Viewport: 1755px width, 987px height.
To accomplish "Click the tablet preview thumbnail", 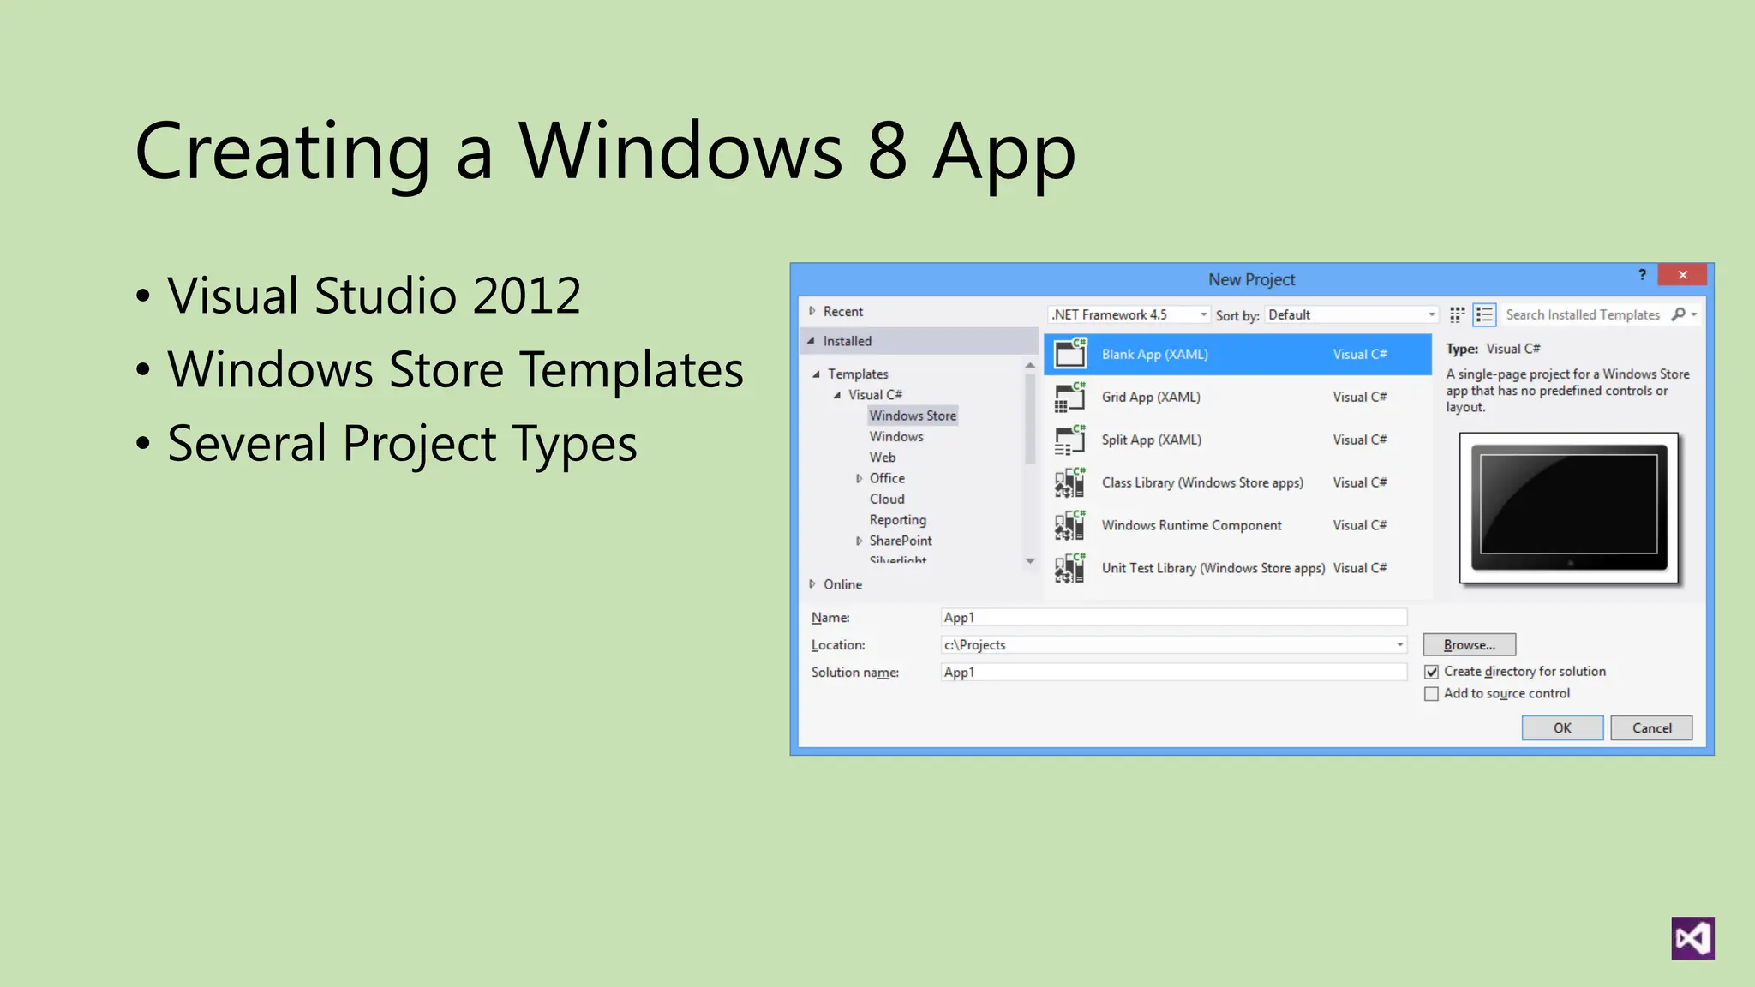I will pos(1569,508).
